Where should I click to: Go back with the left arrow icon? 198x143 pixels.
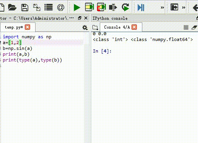tap(195, 7)
